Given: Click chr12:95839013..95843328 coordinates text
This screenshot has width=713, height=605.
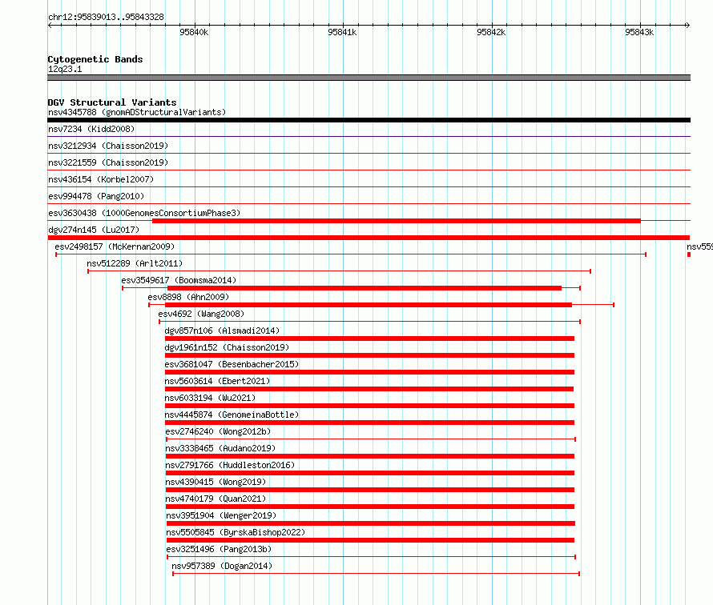Looking at the screenshot, I should tap(106, 17).
